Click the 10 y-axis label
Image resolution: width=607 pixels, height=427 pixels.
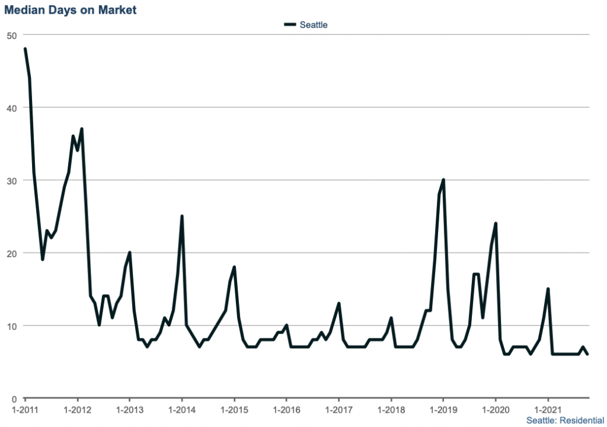(11, 326)
